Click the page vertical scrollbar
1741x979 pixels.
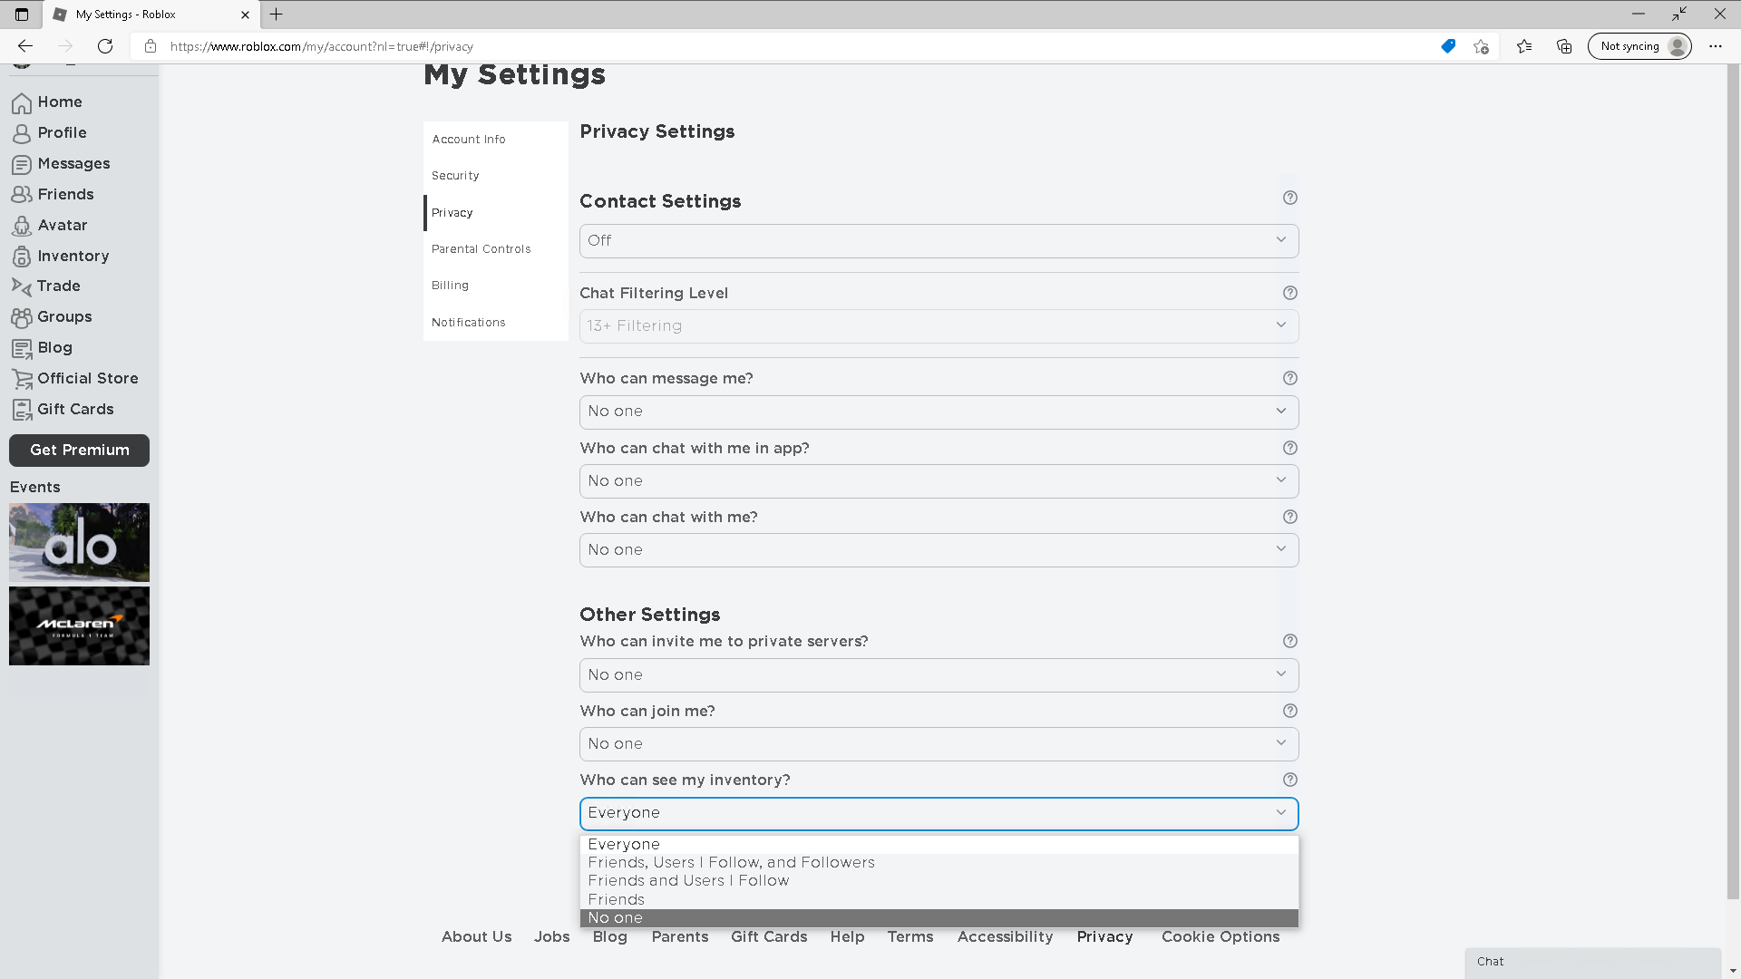pos(1733,480)
